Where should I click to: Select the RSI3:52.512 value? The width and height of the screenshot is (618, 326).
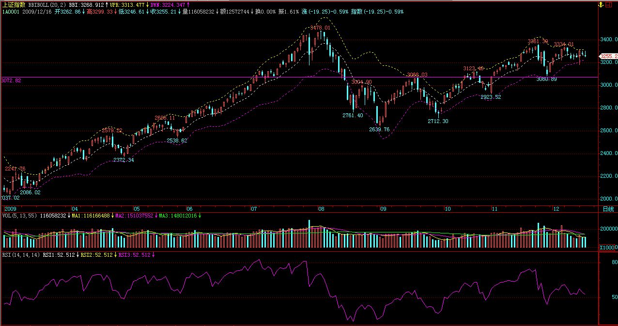point(134,255)
